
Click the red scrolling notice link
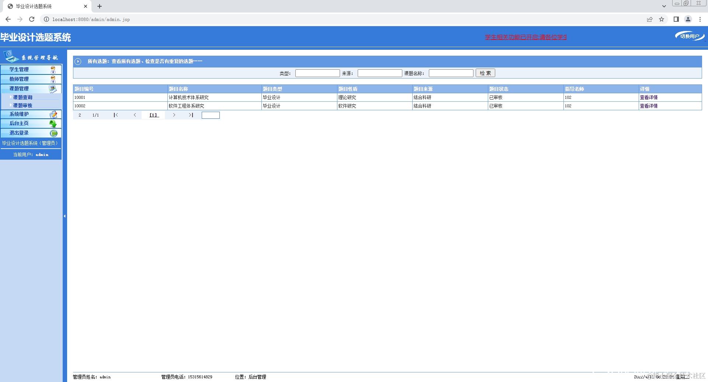pos(525,37)
